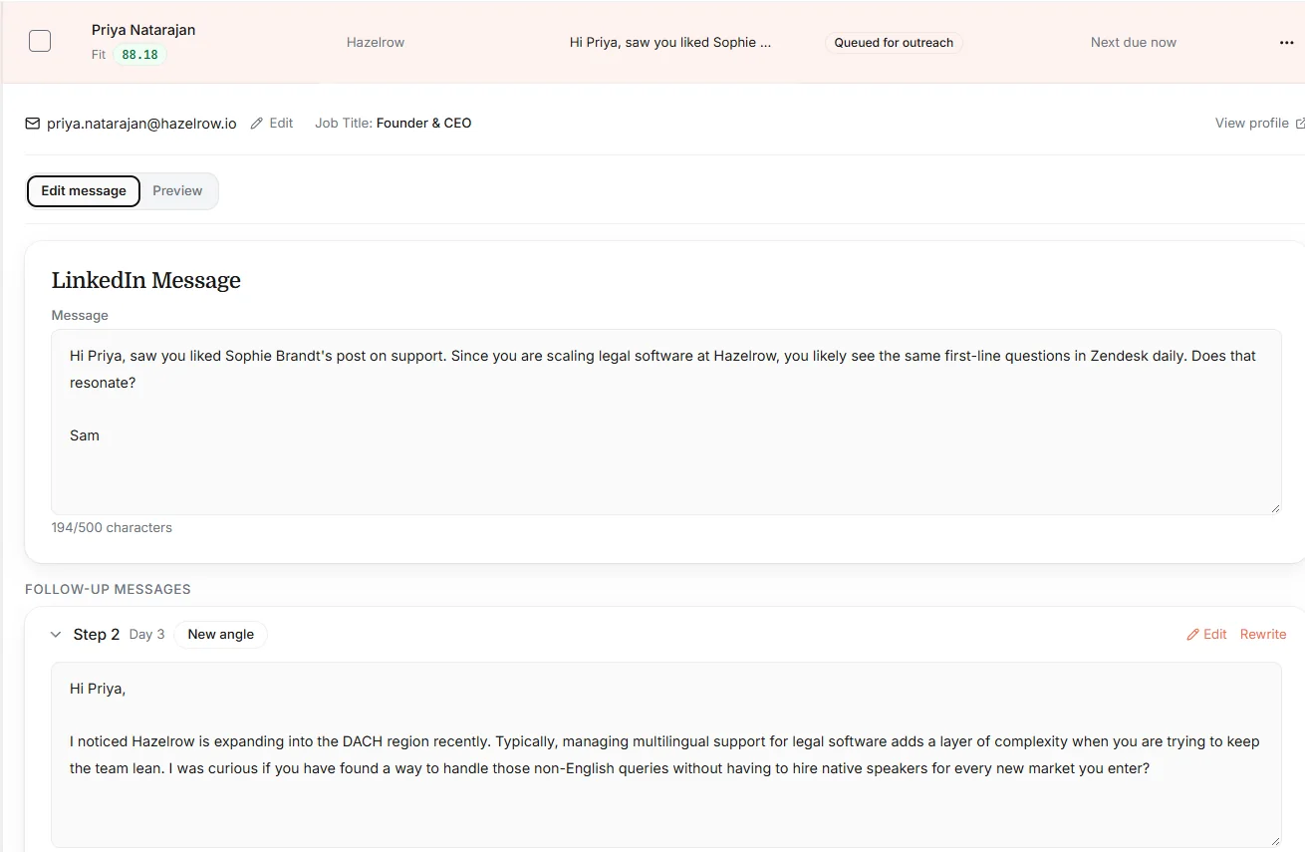Click the priya.natarajan@hazelrow.io email address
Image resolution: width=1305 pixels, height=852 pixels.
pos(141,124)
